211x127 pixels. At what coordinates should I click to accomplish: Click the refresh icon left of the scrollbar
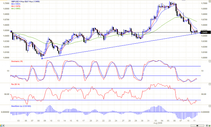(1, 126)
